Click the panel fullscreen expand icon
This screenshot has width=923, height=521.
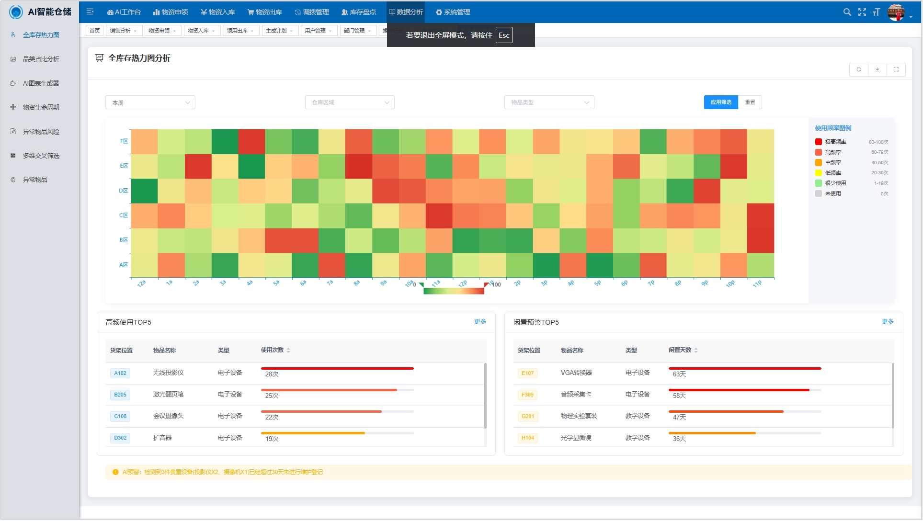point(896,70)
